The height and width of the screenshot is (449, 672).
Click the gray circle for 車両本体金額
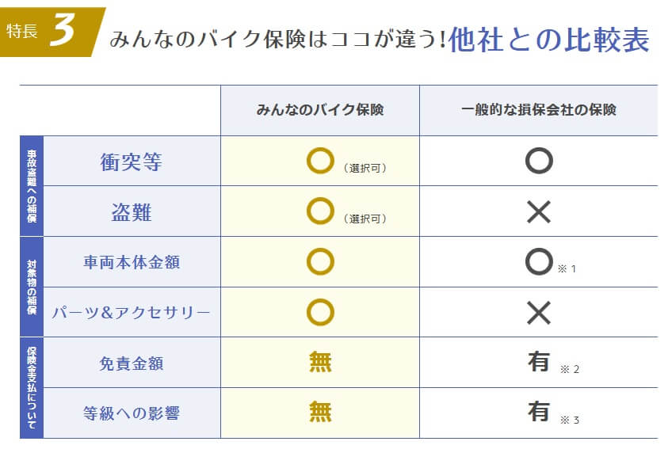click(539, 262)
